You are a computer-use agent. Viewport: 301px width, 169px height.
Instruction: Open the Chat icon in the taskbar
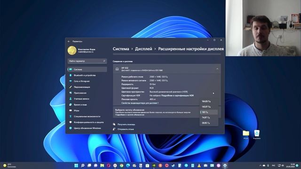[x=95, y=165]
